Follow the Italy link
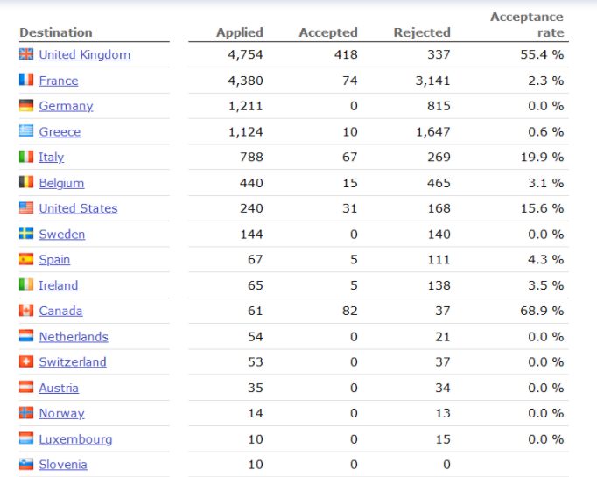Screen dimensions: 597x477 pyautogui.click(x=52, y=158)
